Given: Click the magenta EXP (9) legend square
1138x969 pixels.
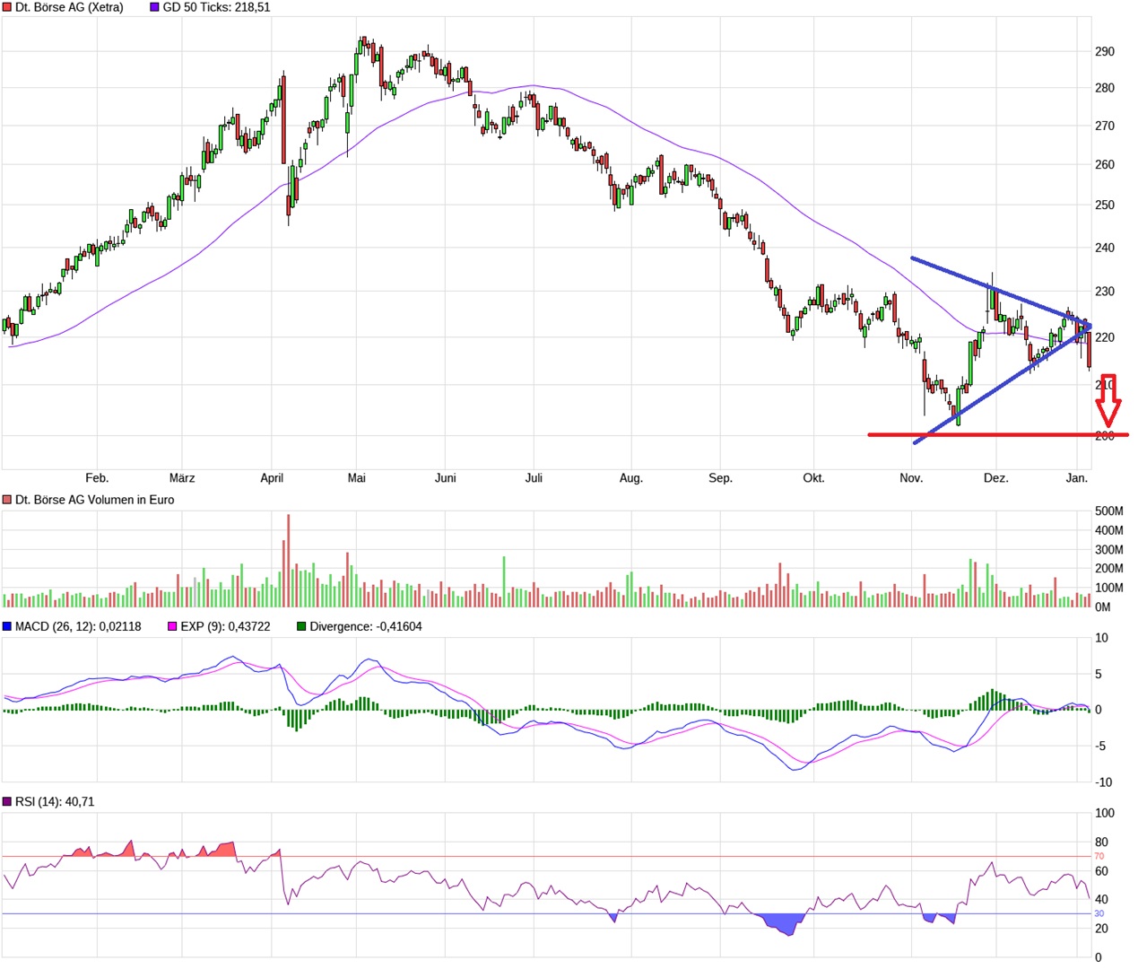Looking at the screenshot, I should click(172, 626).
